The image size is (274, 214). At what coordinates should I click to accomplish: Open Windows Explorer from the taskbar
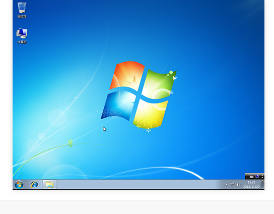[x=49, y=185]
